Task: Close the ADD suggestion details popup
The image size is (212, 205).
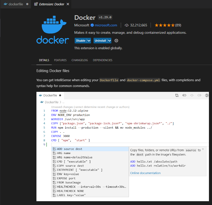Action: pos(203,149)
